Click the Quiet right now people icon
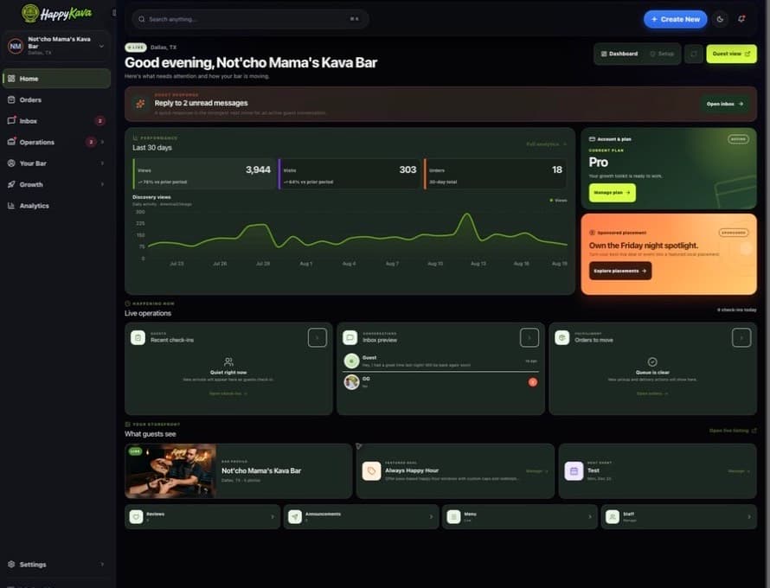 point(228,361)
